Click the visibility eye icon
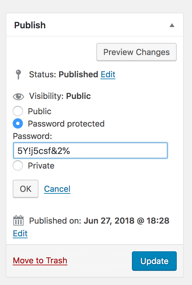 18,96
